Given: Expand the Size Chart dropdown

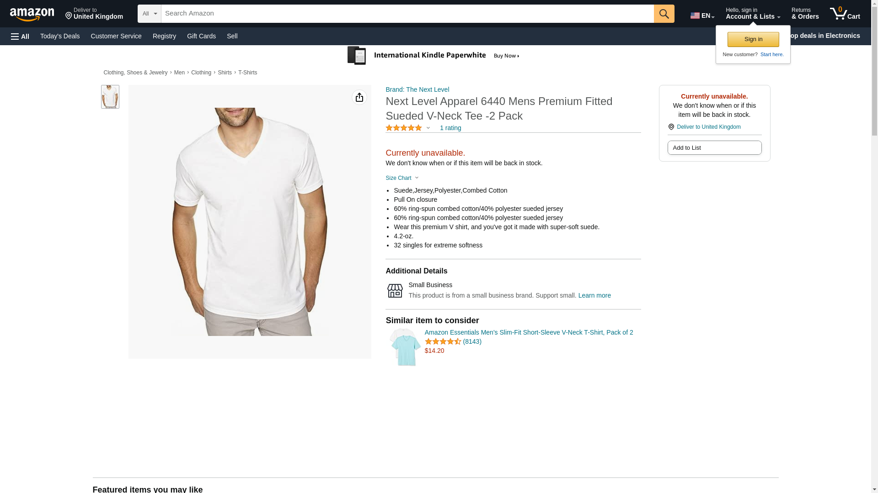Looking at the screenshot, I should 402,178.
